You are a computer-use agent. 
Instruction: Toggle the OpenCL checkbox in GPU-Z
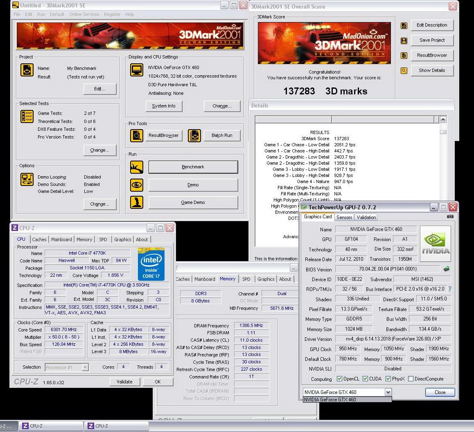pos(339,378)
